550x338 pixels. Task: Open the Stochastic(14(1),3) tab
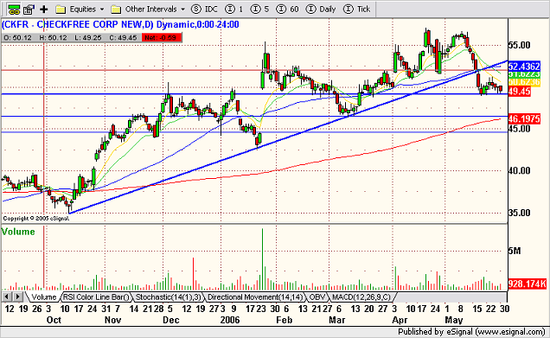(168, 297)
